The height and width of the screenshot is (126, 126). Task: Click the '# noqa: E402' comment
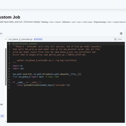(x=52, y=77)
